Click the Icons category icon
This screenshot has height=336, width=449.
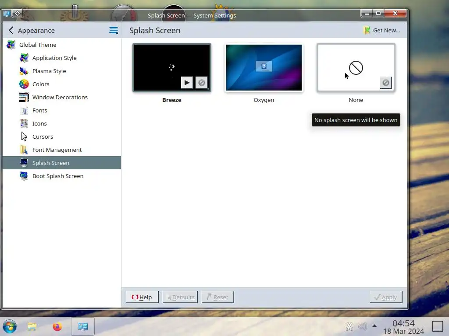(x=24, y=124)
